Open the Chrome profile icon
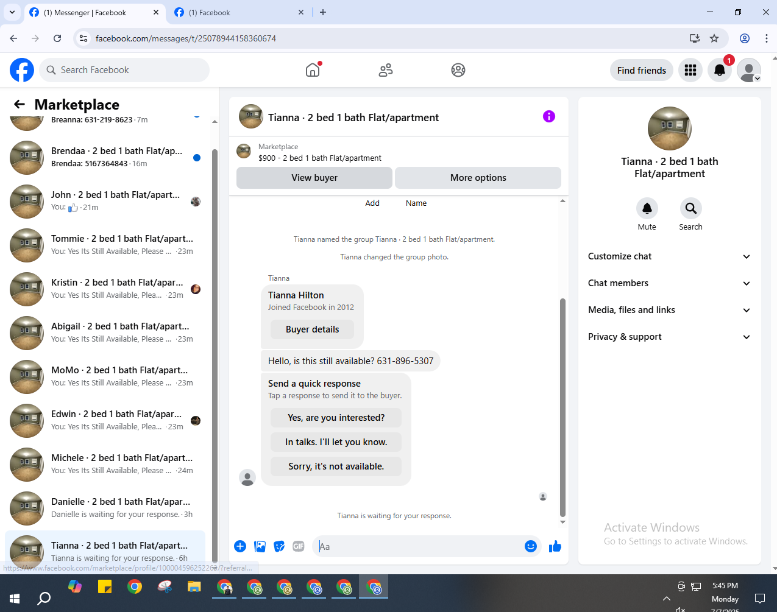This screenshot has width=777, height=612. click(745, 38)
